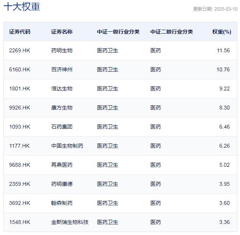Click the 十大权重 heading
Screen dimensions: 240x235
22,6
